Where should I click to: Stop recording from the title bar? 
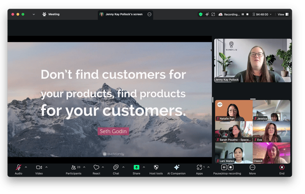click(247, 14)
